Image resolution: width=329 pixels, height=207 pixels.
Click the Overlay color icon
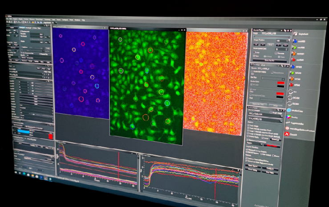point(288,118)
